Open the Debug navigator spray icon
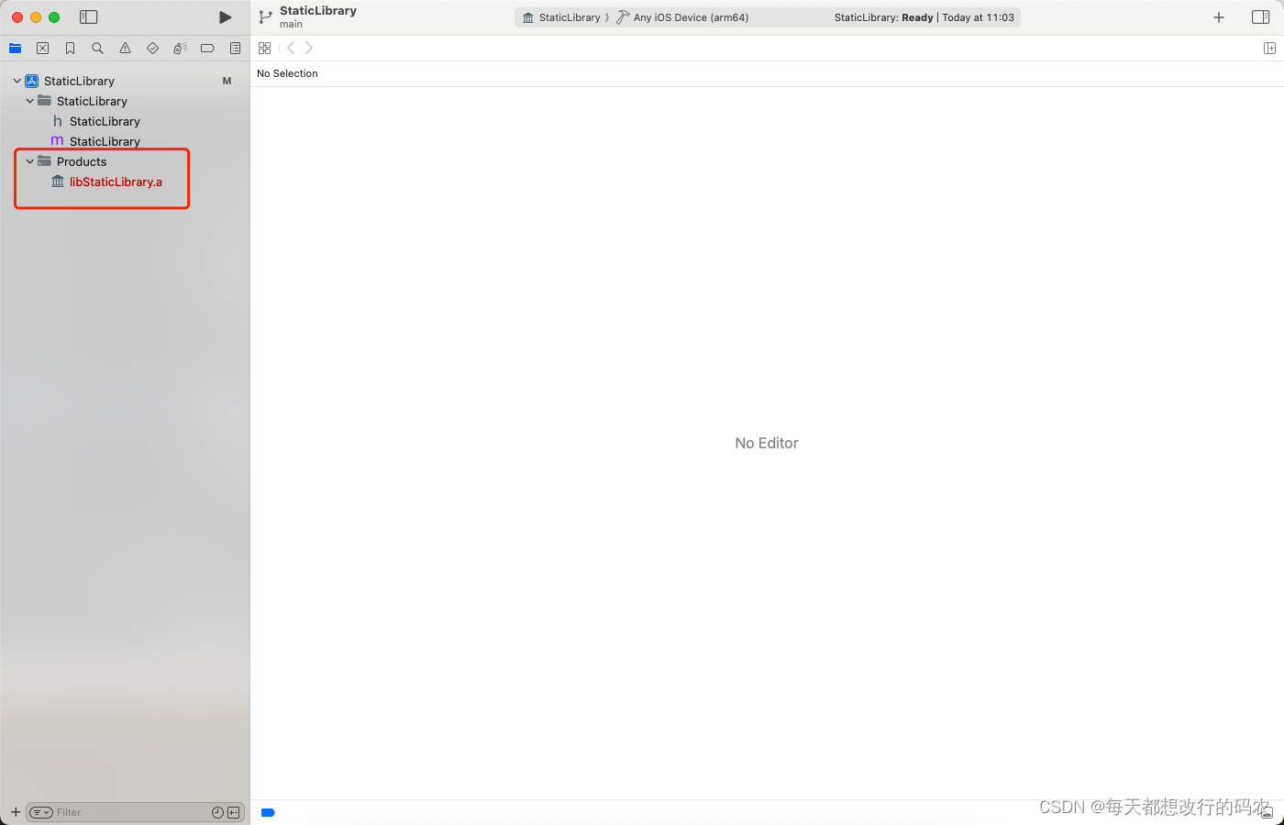 180,49
